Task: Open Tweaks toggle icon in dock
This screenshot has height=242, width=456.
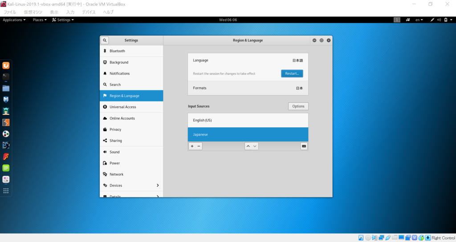Action: (6, 179)
